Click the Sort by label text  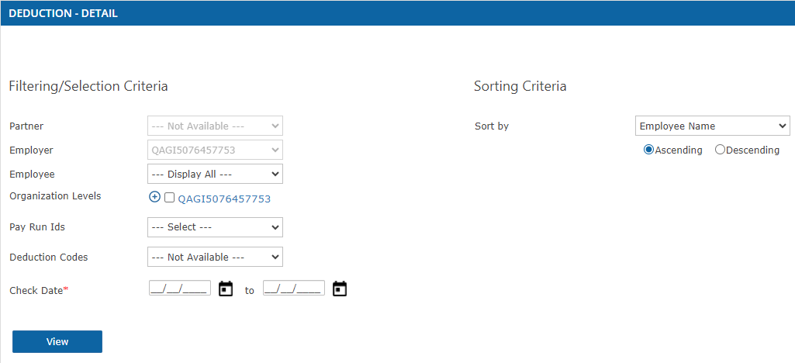click(x=492, y=126)
